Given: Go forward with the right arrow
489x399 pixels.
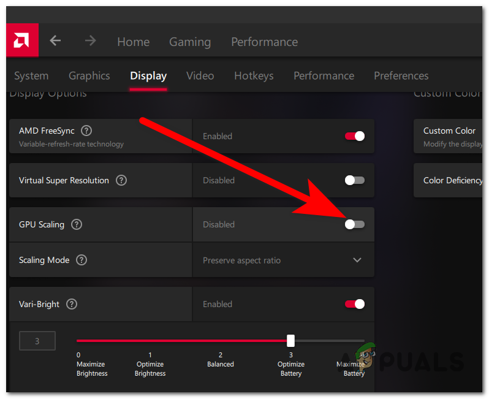Looking at the screenshot, I should point(91,40).
